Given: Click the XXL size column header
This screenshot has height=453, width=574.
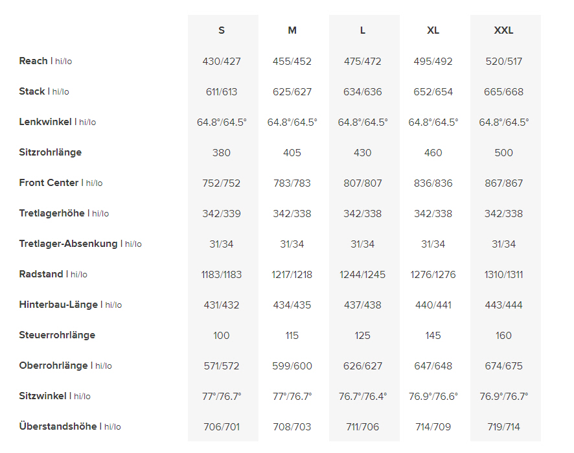Looking at the screenshot, I should (x=503, y=30).
